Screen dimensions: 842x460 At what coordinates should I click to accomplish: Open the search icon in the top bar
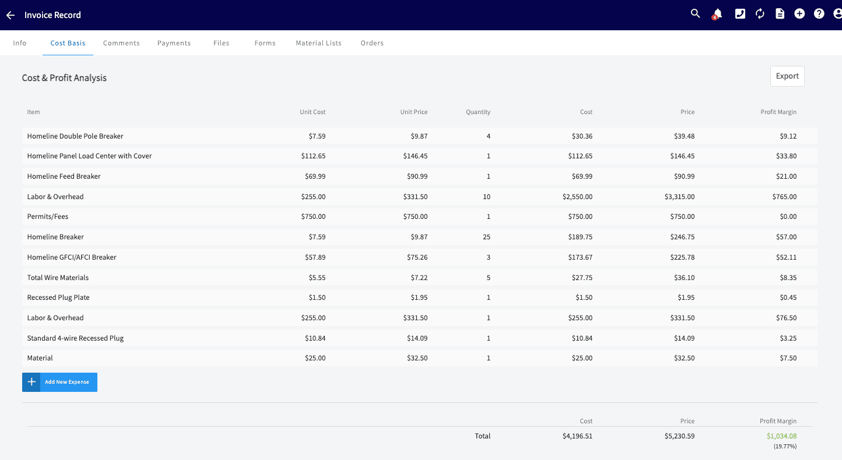click(695, 13)
